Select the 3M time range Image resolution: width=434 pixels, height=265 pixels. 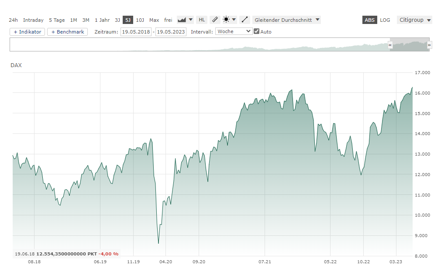coord(86,20)
